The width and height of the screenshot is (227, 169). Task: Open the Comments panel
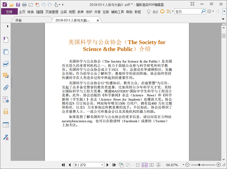(6, 76)
